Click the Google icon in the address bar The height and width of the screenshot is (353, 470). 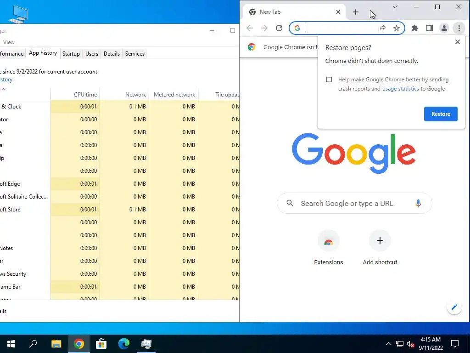coord(297,28)
